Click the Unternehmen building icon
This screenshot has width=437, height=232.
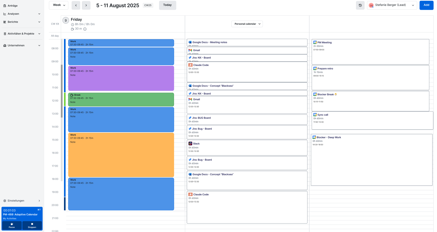[x=5, y=46]
